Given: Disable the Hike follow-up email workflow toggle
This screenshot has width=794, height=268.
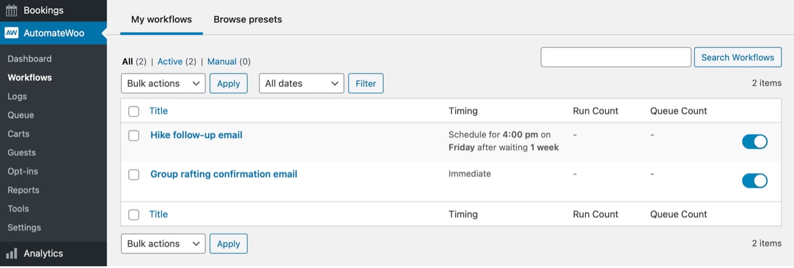Looking at the screenshot, I should tap(754, 141).
